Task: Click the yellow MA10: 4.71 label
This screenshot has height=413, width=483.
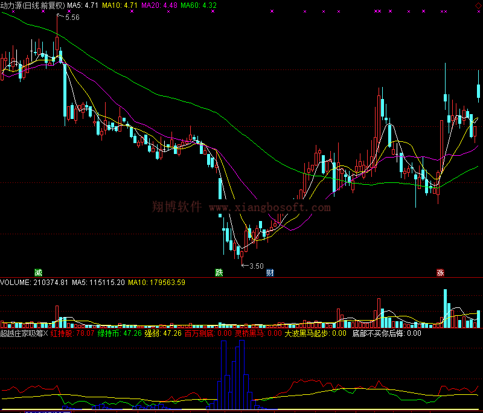Action: coord(120,5)
